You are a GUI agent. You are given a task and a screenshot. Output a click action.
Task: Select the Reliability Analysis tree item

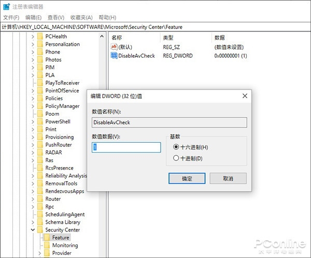[66, 176]
